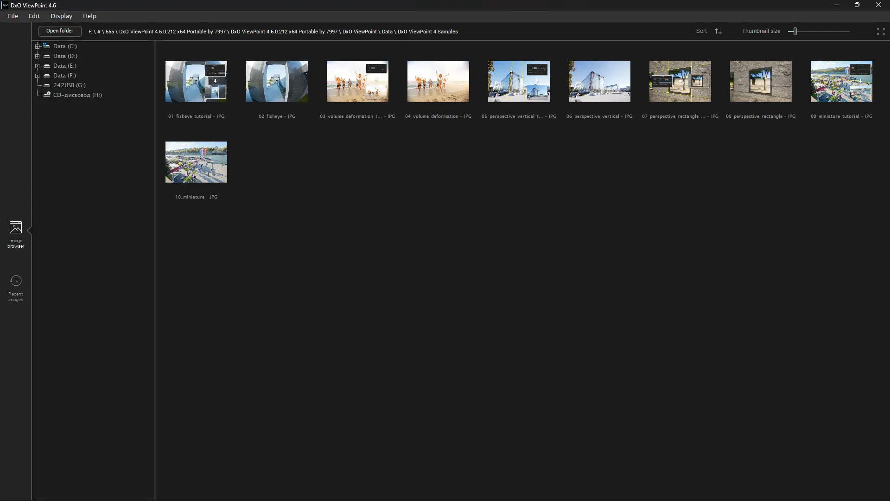Select the 02_fisheye thumbnail
890x501 pixels.
[277, 82]
